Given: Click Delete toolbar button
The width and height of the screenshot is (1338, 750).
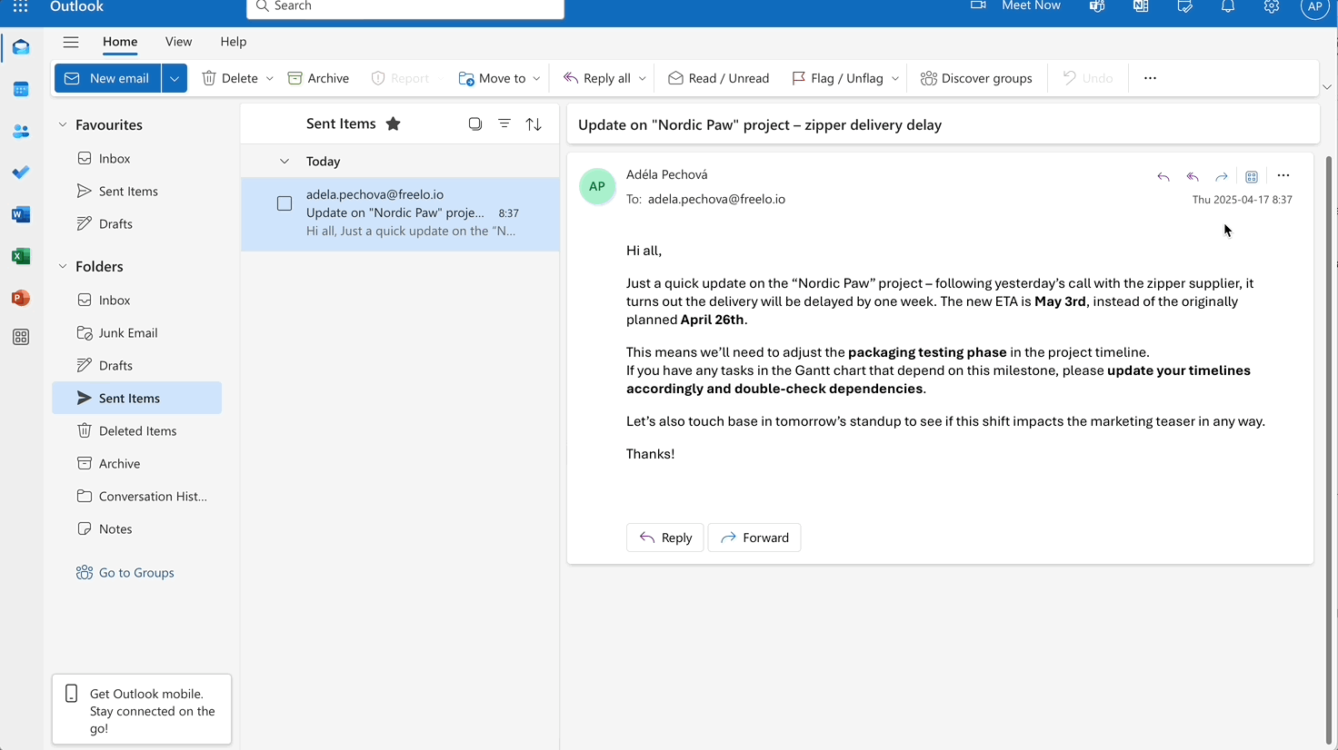Looking at the screenshot, I should (x=230, y=78).
